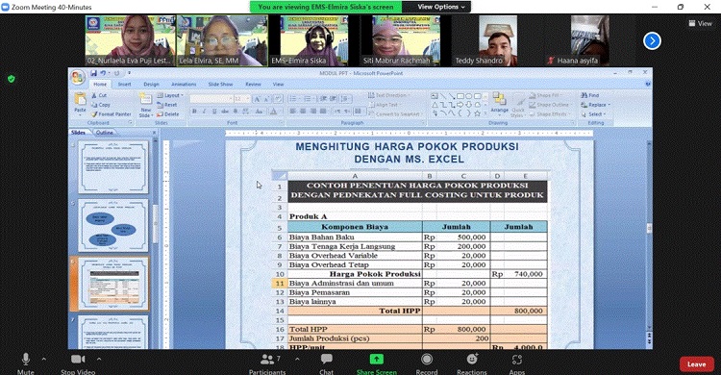Image resolution: width=721 pixels, height=375 pixels.
Task: Toggle Align Text Left
Action: [293, 112]
